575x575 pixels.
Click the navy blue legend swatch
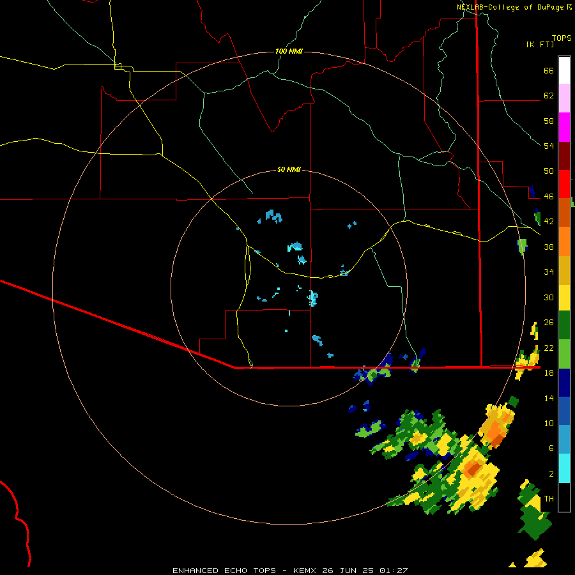564,383
